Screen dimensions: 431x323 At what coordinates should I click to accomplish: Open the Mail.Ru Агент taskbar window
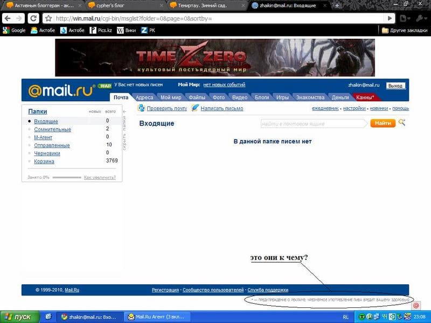tap(157, 317)
